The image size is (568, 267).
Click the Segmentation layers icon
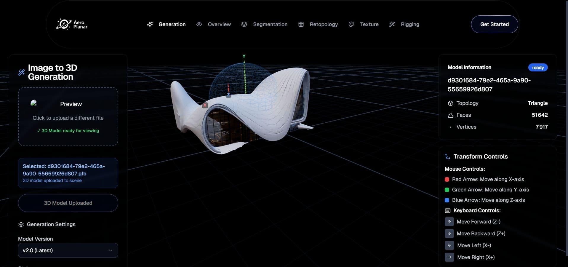(x=244, y=24)
